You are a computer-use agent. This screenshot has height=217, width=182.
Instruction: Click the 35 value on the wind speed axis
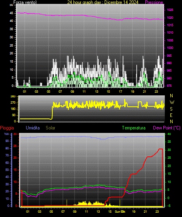11,29
